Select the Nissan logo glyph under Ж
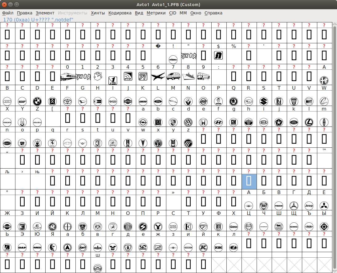Screen dimensions: 337x273 pyautogui.click(x=7, y=227)
